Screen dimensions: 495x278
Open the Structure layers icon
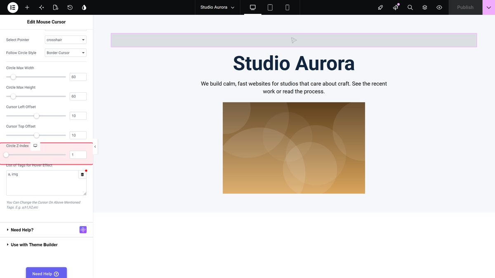[424, 7]
